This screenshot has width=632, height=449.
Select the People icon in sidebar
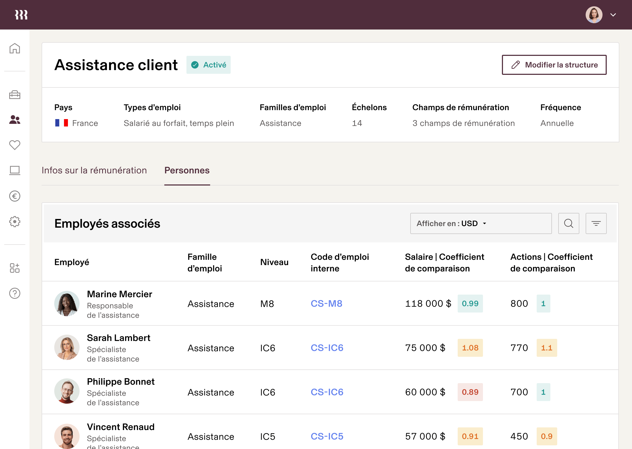[15, 120]
